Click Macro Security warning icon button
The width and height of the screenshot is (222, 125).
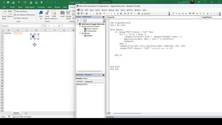tap(21, 18)
